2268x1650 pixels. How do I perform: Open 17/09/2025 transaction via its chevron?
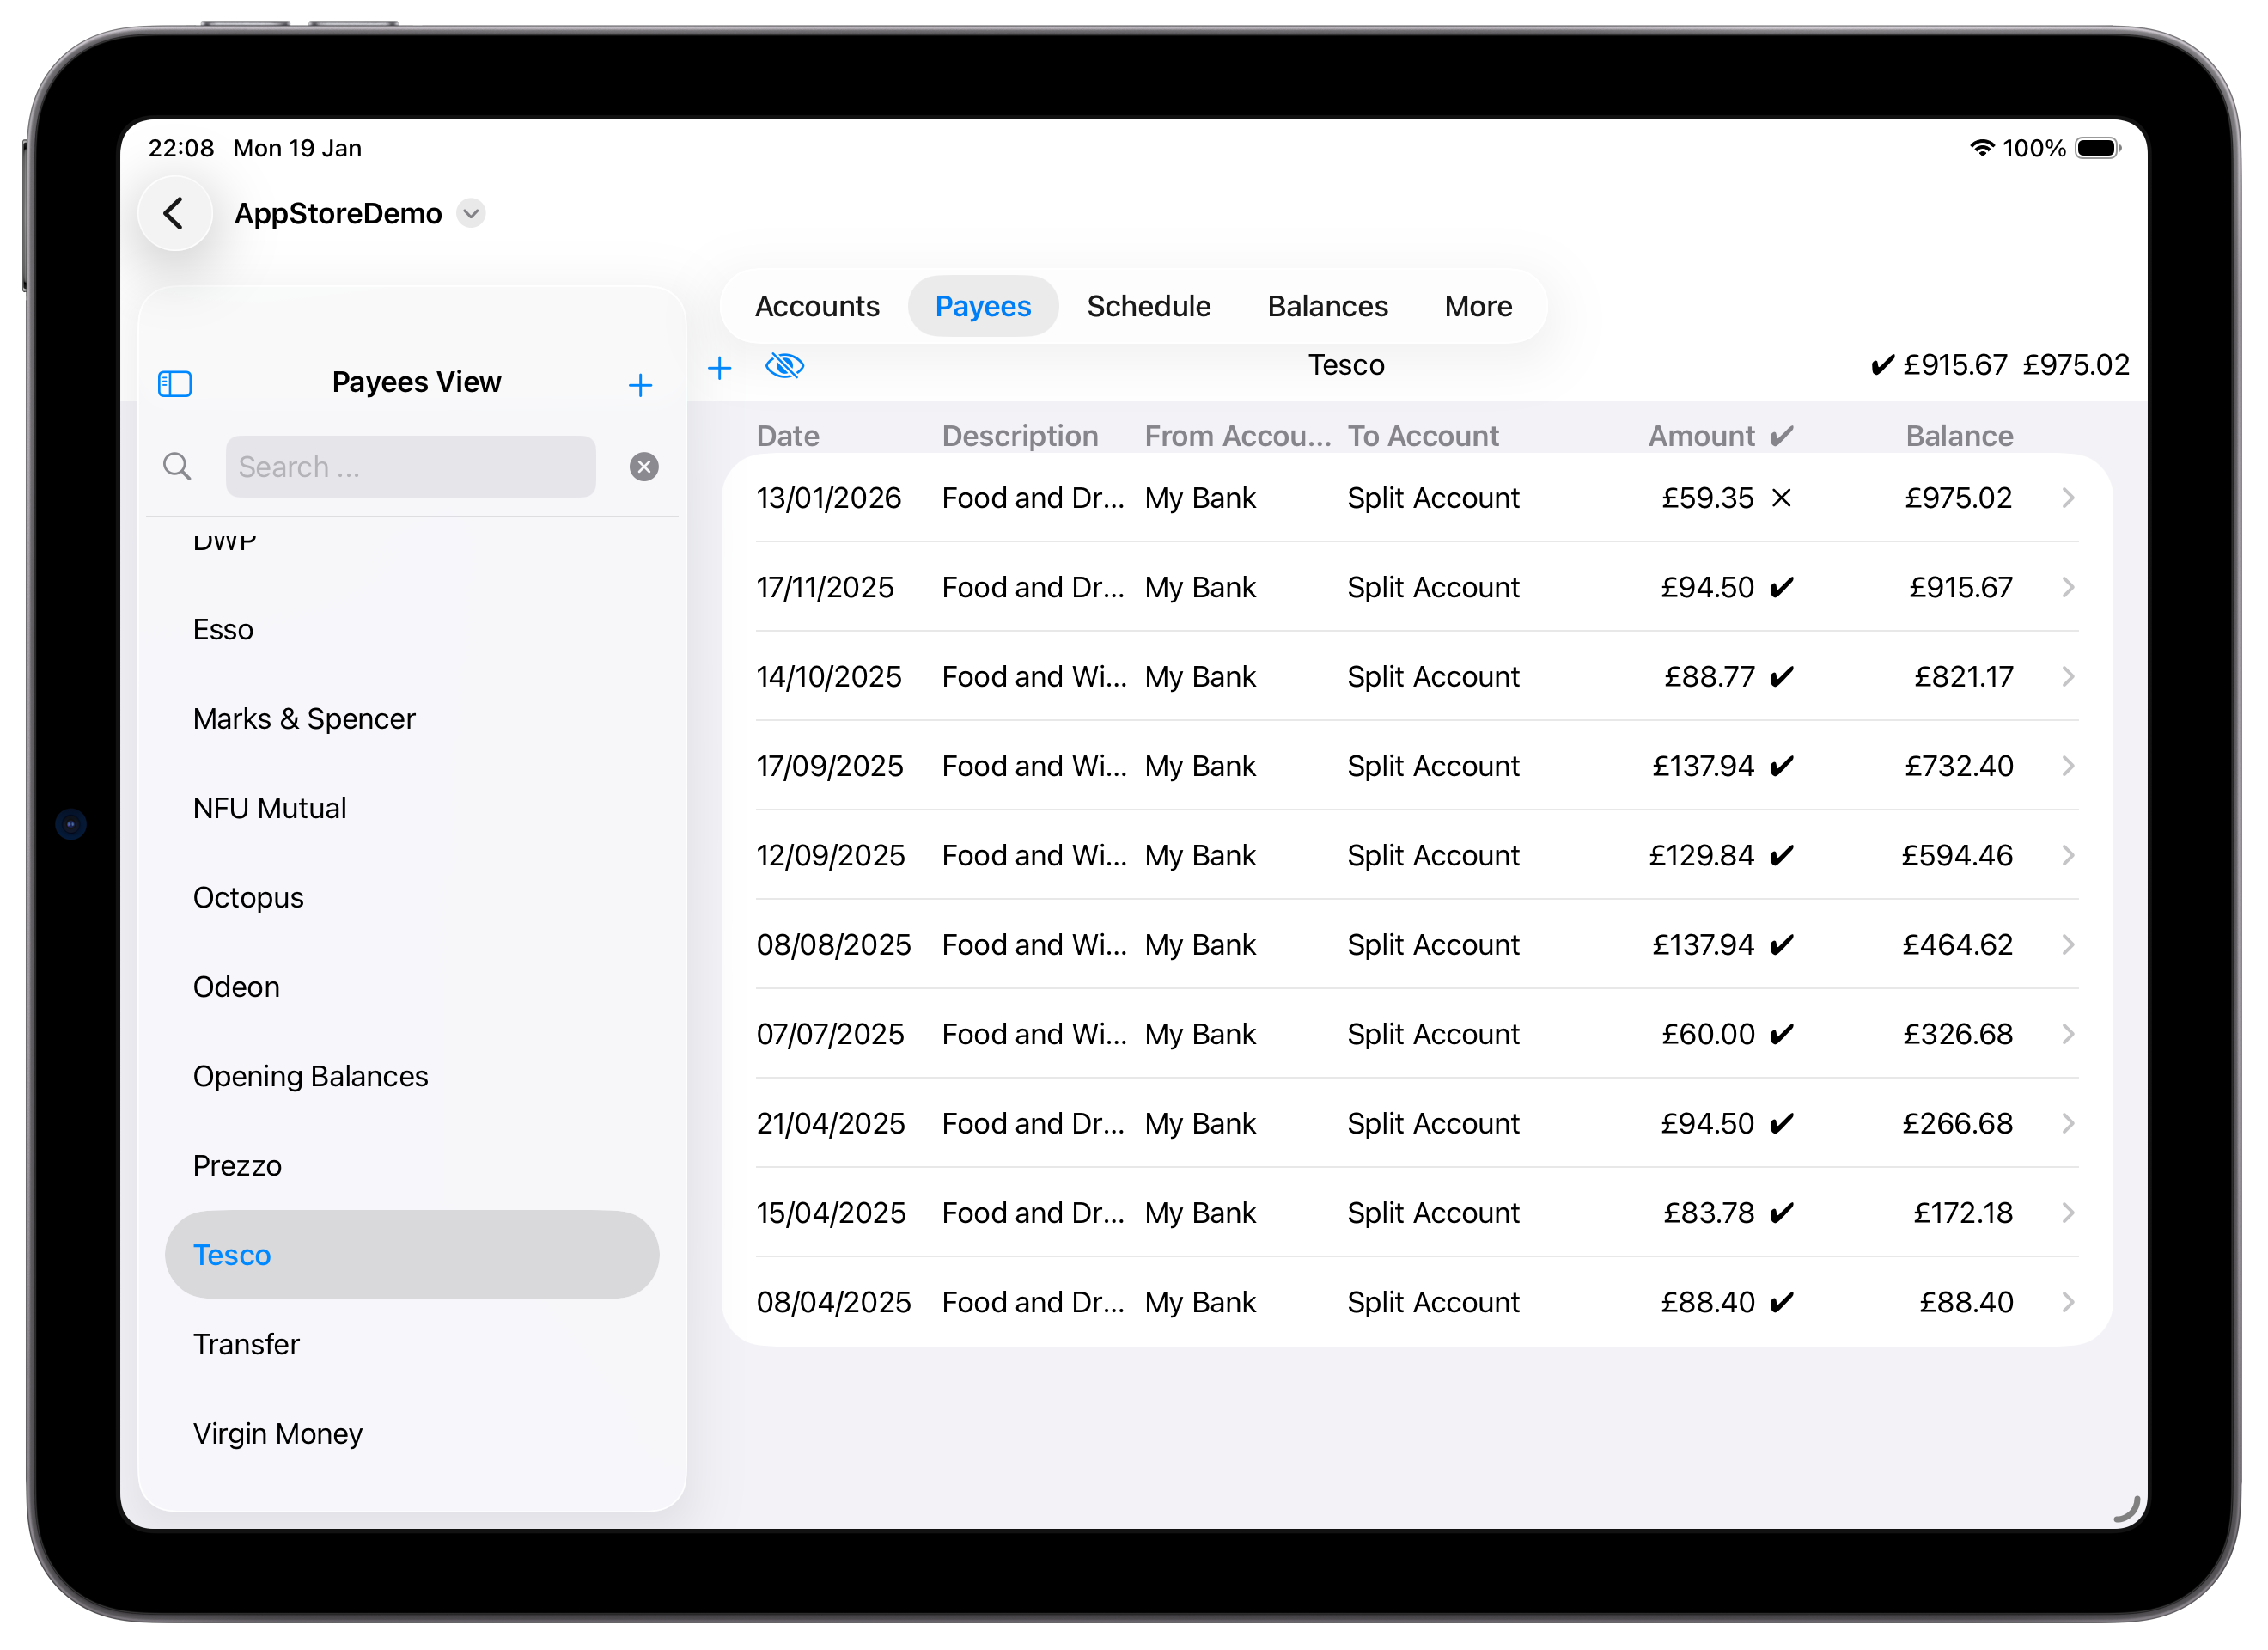(x=2068, y=766)
